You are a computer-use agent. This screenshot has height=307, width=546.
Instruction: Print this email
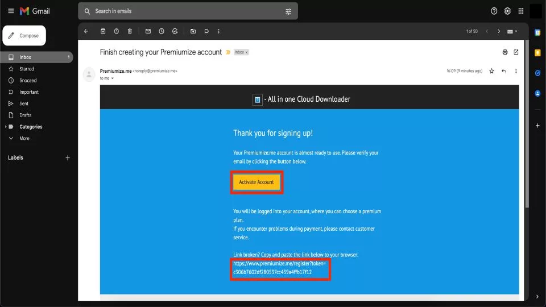click(x=505, y=52)
